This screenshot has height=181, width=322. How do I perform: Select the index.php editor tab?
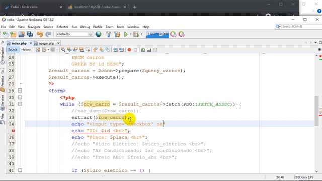19,44
